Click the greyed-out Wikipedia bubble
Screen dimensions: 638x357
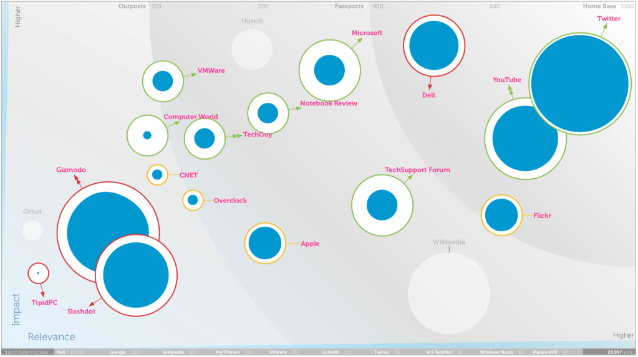point(448,293)
